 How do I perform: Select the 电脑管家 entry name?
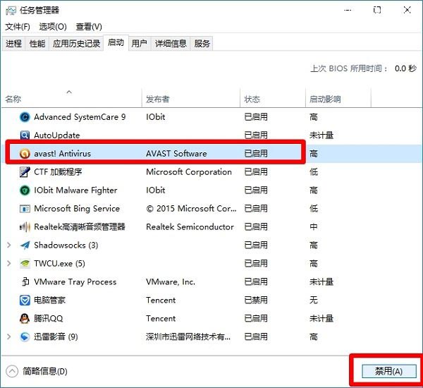tap(49, 300)
